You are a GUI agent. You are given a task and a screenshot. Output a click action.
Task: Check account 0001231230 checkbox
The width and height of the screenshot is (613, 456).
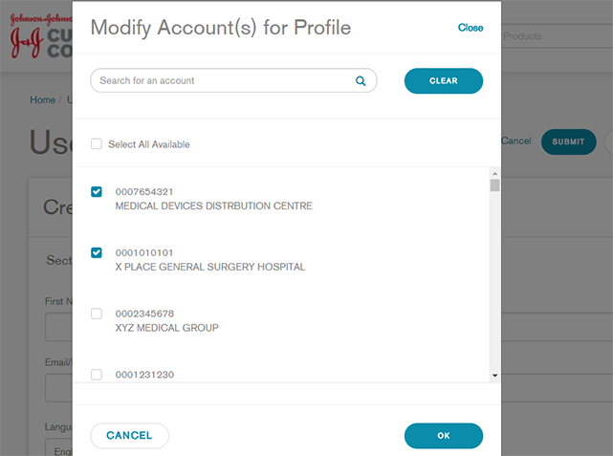pyautogui.click(x=96, y=375)
